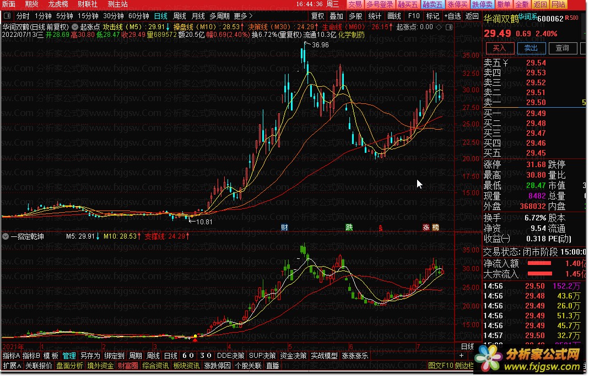Click the 查询 query button
589x376 pixels.
[x=563, y=48]
